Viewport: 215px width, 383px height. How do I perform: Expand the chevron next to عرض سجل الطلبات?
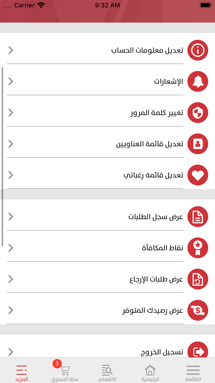coord(10,216)
